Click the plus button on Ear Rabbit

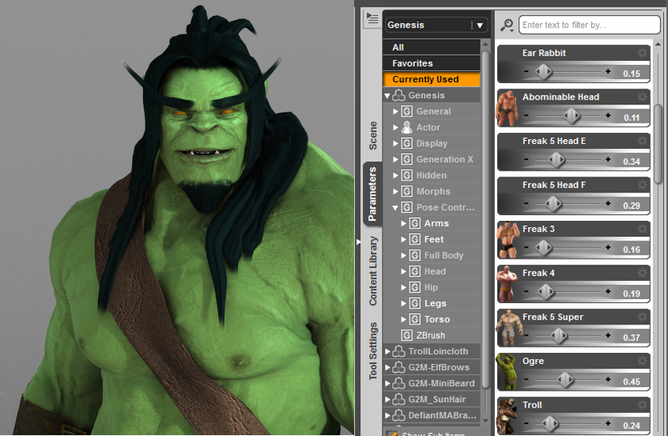coord(608,72)
